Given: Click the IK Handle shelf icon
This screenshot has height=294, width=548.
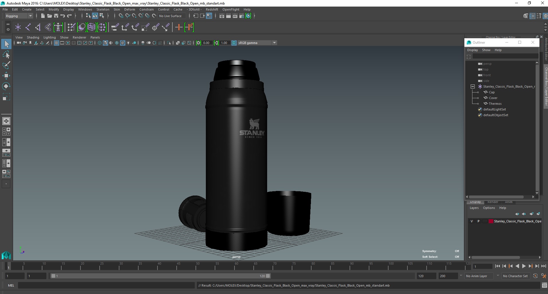Looking at the screenshot, I should pos(38,27).
